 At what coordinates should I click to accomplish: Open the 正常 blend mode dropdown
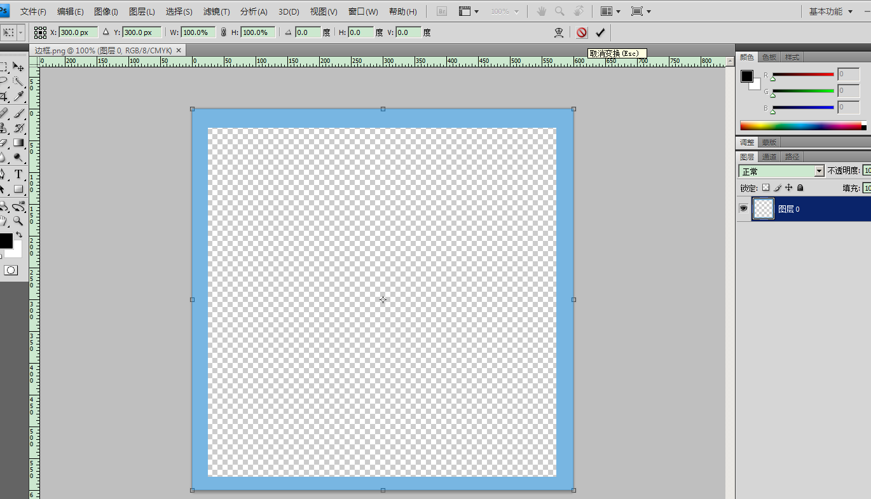coord(781,171)
